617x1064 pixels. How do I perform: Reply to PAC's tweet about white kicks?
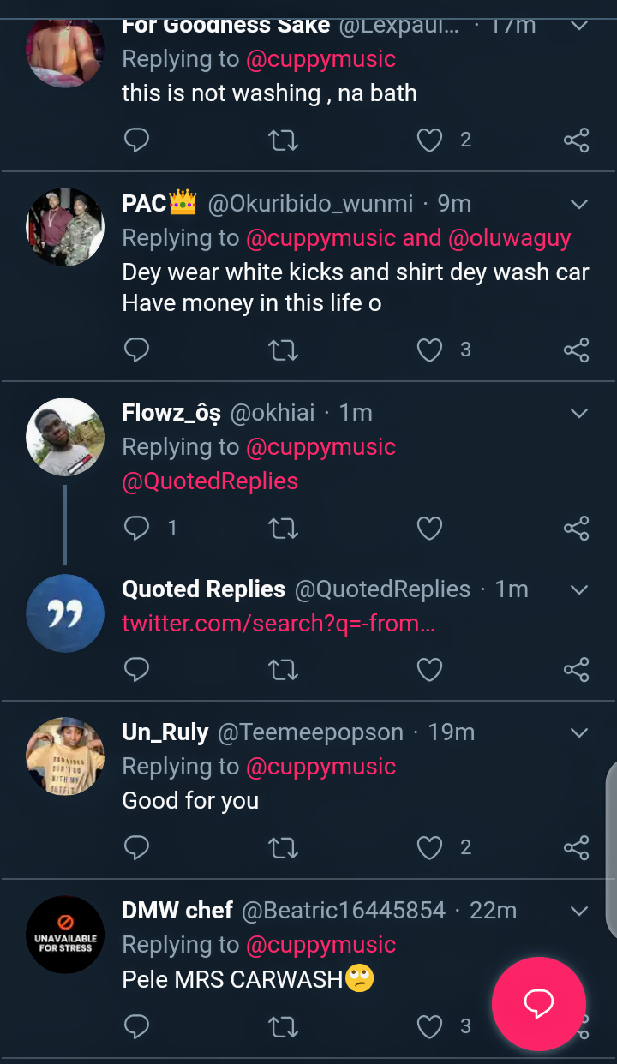(137, 350)
